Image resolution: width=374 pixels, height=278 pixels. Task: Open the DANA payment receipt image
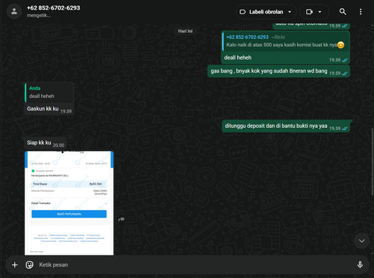pos(69,203)
